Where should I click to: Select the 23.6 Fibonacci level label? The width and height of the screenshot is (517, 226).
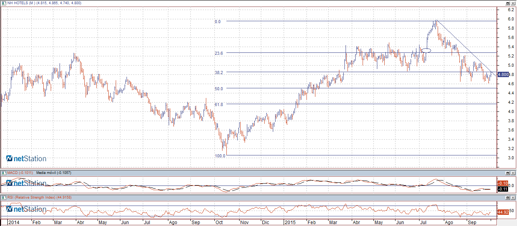point(218,53)
